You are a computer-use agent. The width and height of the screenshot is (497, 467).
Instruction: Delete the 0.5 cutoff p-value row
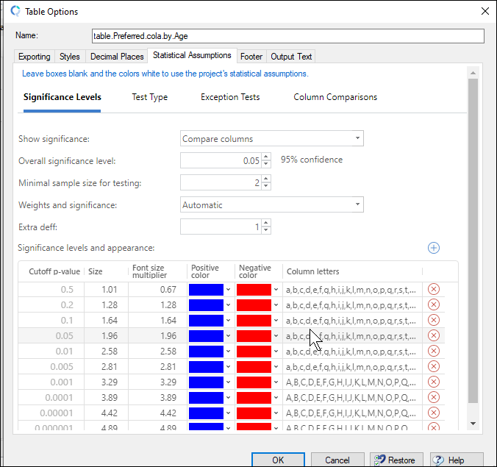tap(433, 289)
